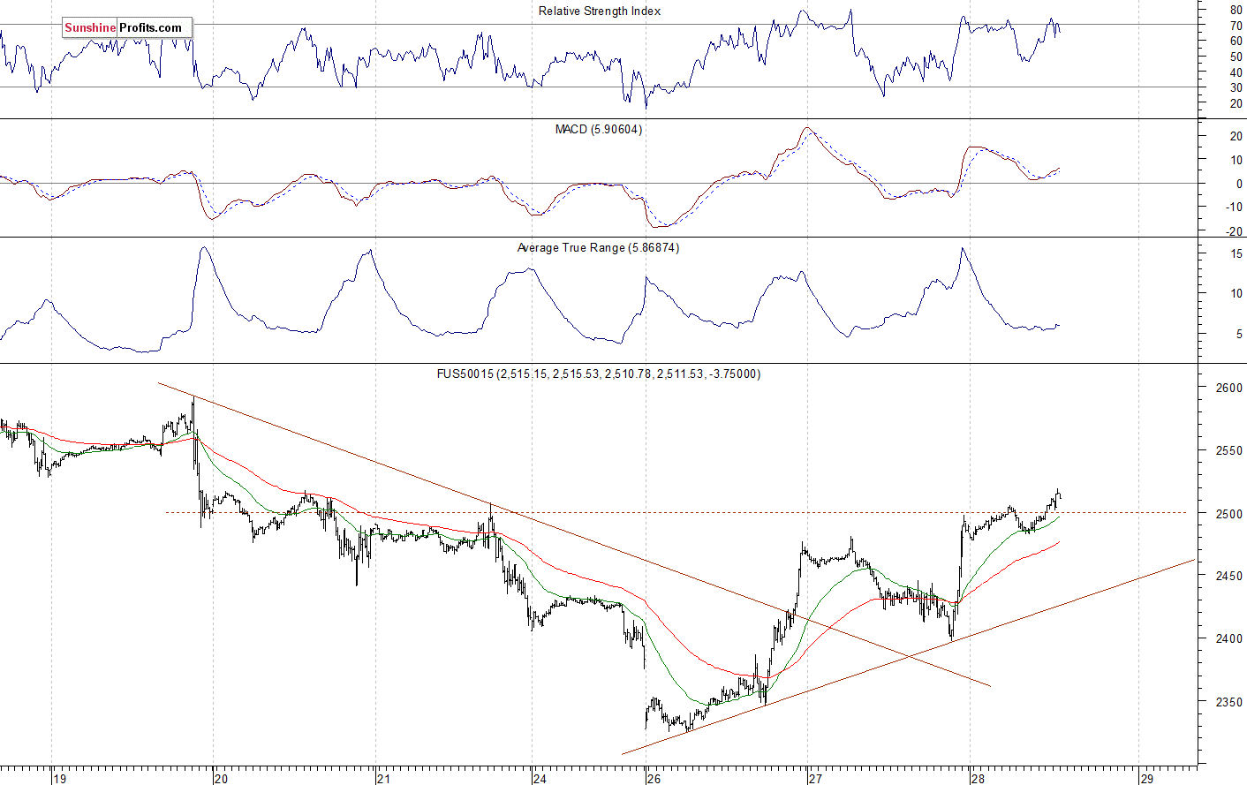Screen dimensions: 1247x785
Task: Click the 2450 price axis label
Action: [1229, 576]
